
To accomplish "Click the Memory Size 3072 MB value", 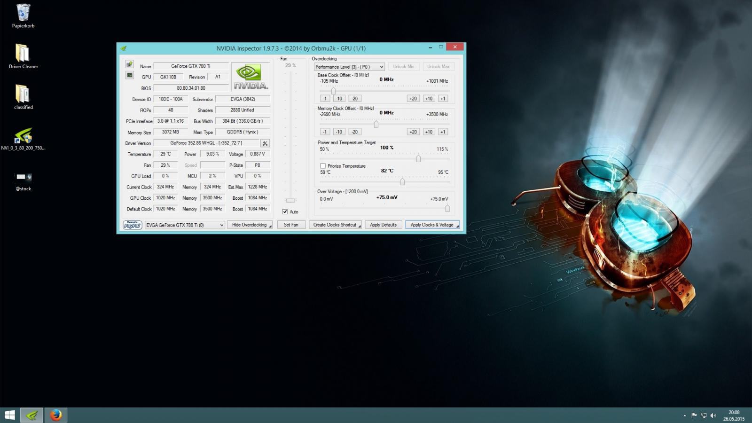I will 171,132.
